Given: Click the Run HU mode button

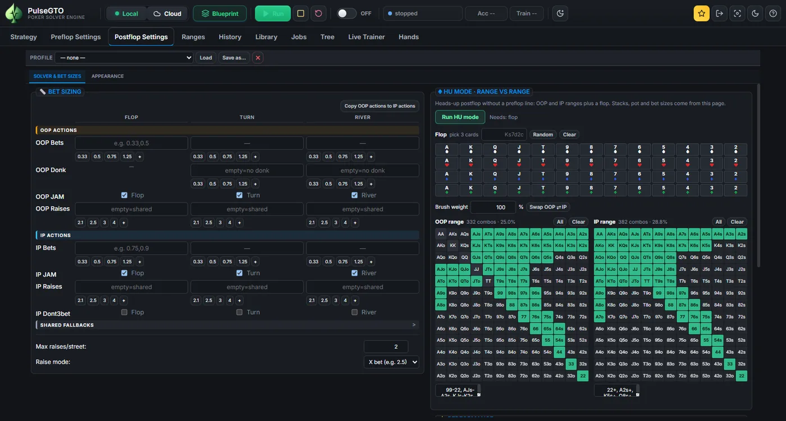Looking at the screenshot, I should click(x=460, y=117).
